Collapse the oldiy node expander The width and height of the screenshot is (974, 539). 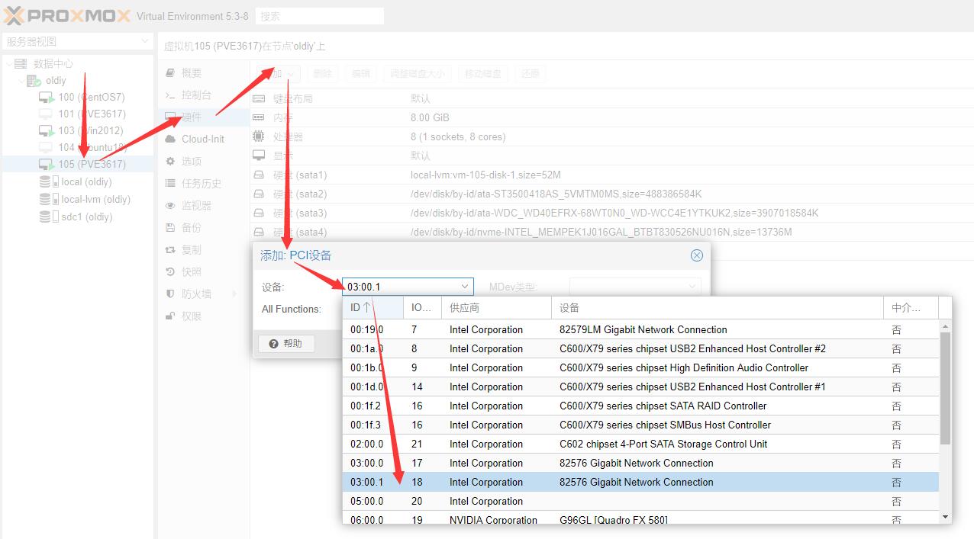pyautogui.click(x=21, y=81)
